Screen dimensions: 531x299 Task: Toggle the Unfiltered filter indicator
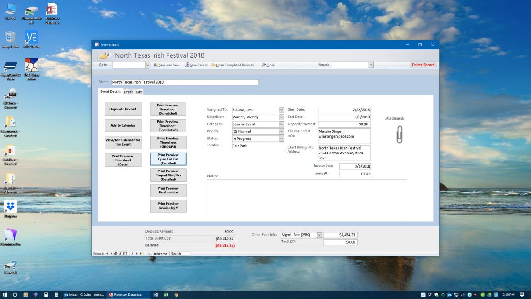coord(158,254)
